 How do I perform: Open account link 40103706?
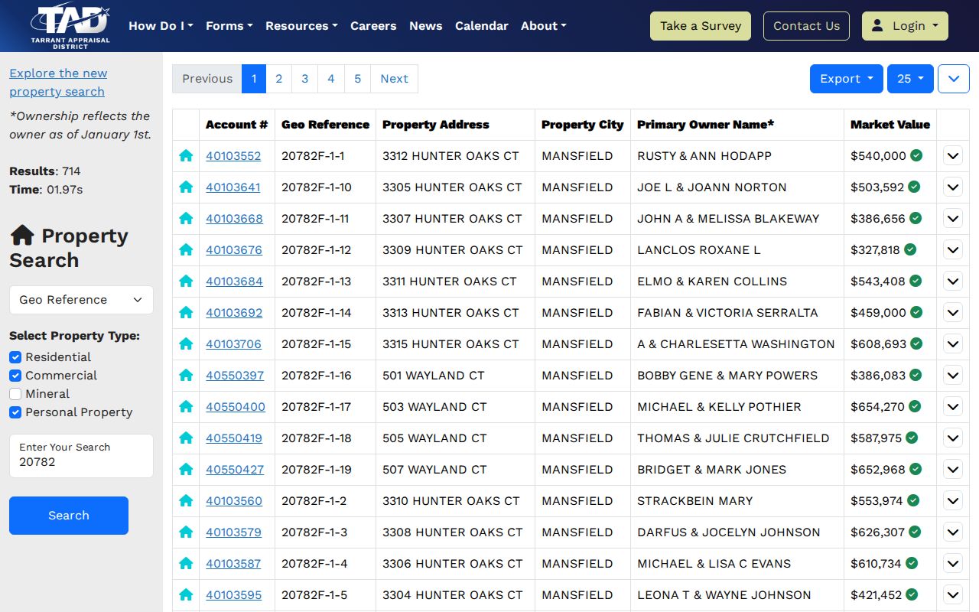233,344
